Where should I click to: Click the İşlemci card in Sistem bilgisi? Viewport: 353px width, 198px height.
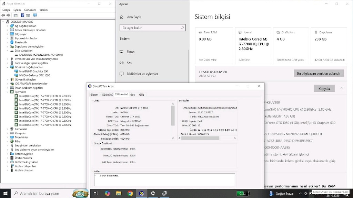[253, 46]
